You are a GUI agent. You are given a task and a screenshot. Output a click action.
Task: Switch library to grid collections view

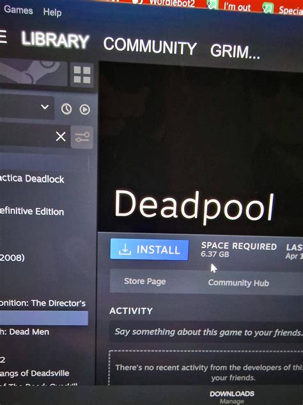click(x=82, y=74)
